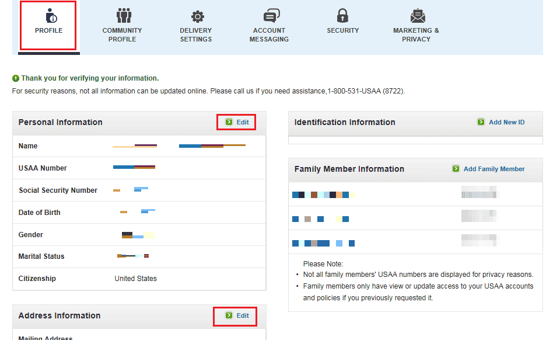The height and width of the screenshot is (340, 560).
Task: Click the note "Family members only have view"
Action: pyautogui.click(x=418, y=292)
